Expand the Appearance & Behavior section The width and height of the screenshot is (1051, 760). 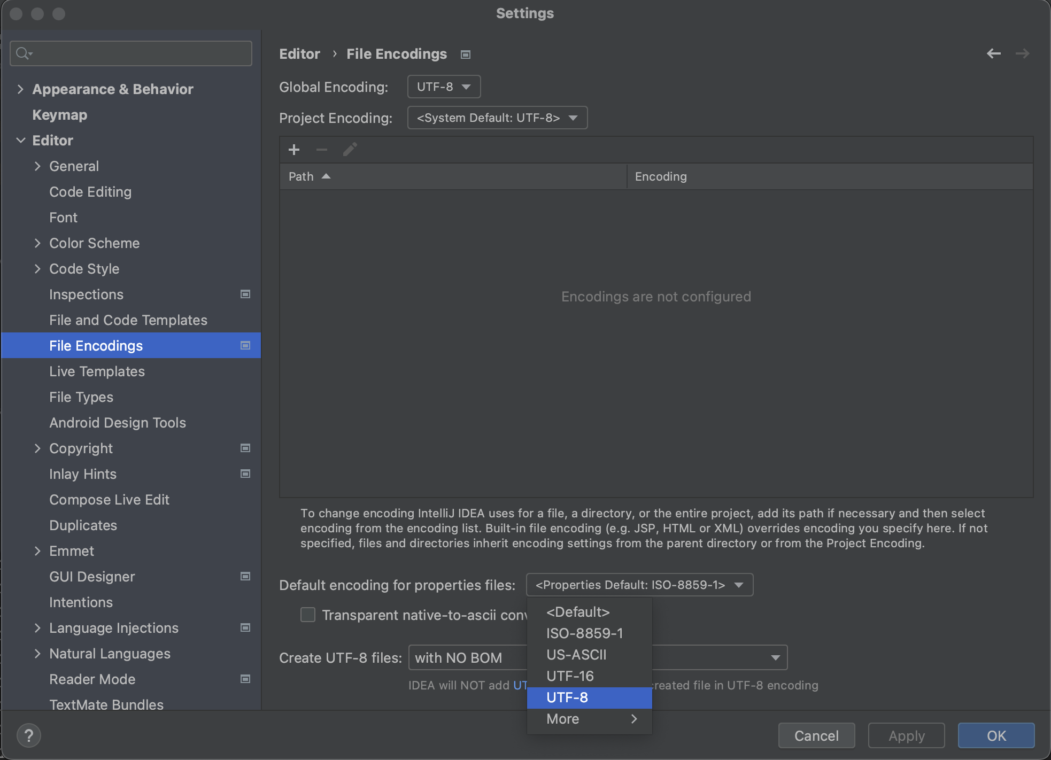pos(20,89)
